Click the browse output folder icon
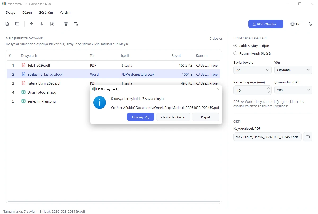Image resolution: width=318 pixels, height=214 pixels. tap(308, 137)
